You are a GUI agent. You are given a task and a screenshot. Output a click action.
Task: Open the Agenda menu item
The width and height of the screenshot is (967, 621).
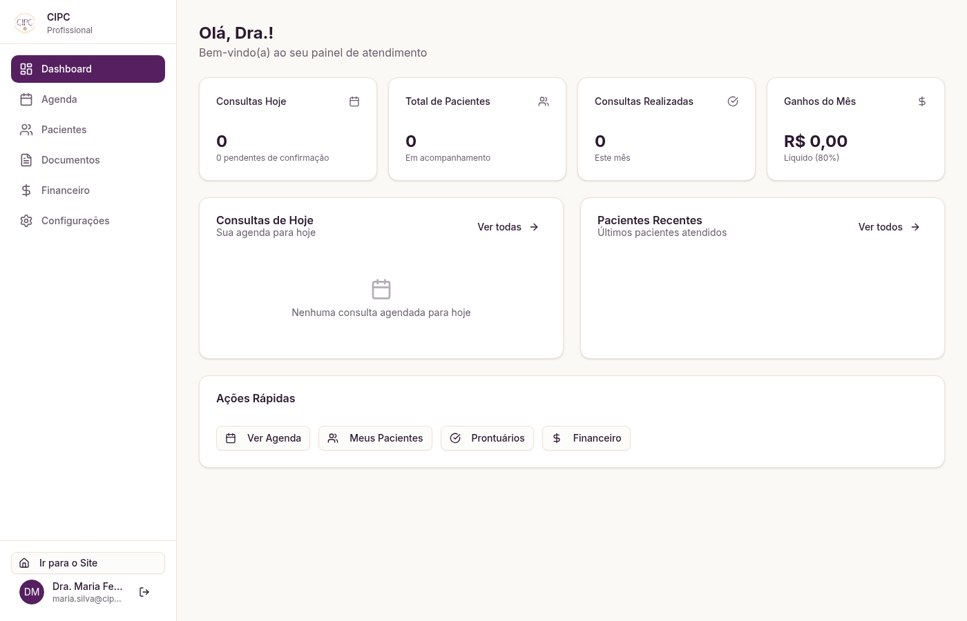point(88,99)
